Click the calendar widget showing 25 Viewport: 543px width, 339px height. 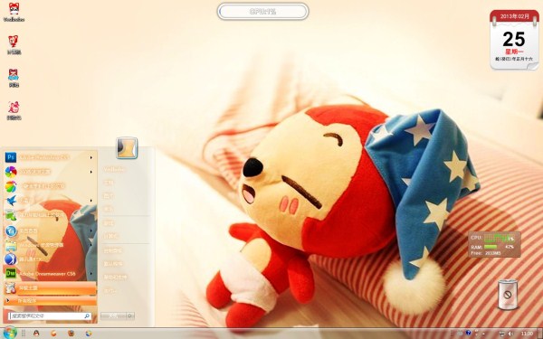[514, 40]
